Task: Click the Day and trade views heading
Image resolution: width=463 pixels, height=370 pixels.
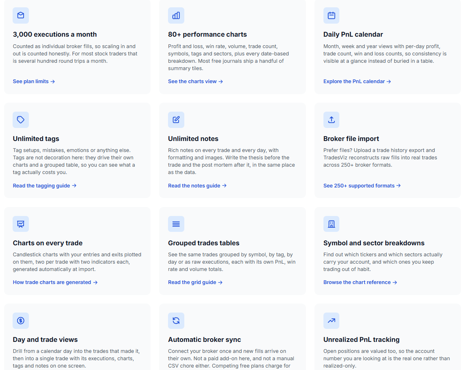Action: click(x=45, y=339)
